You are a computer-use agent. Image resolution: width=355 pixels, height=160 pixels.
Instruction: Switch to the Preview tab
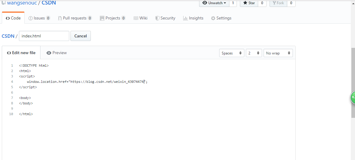pyautogui.click(x=57, y=53)
